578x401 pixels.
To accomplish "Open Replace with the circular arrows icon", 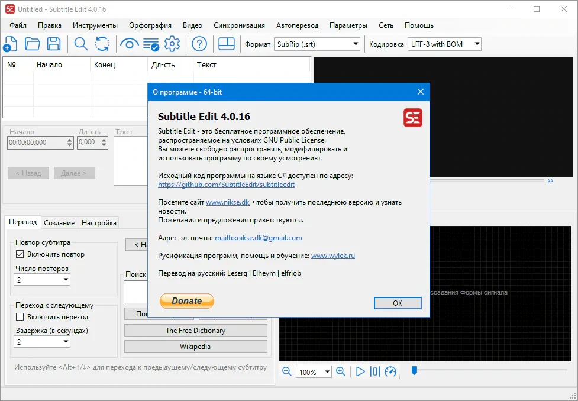I will (102, 44).
